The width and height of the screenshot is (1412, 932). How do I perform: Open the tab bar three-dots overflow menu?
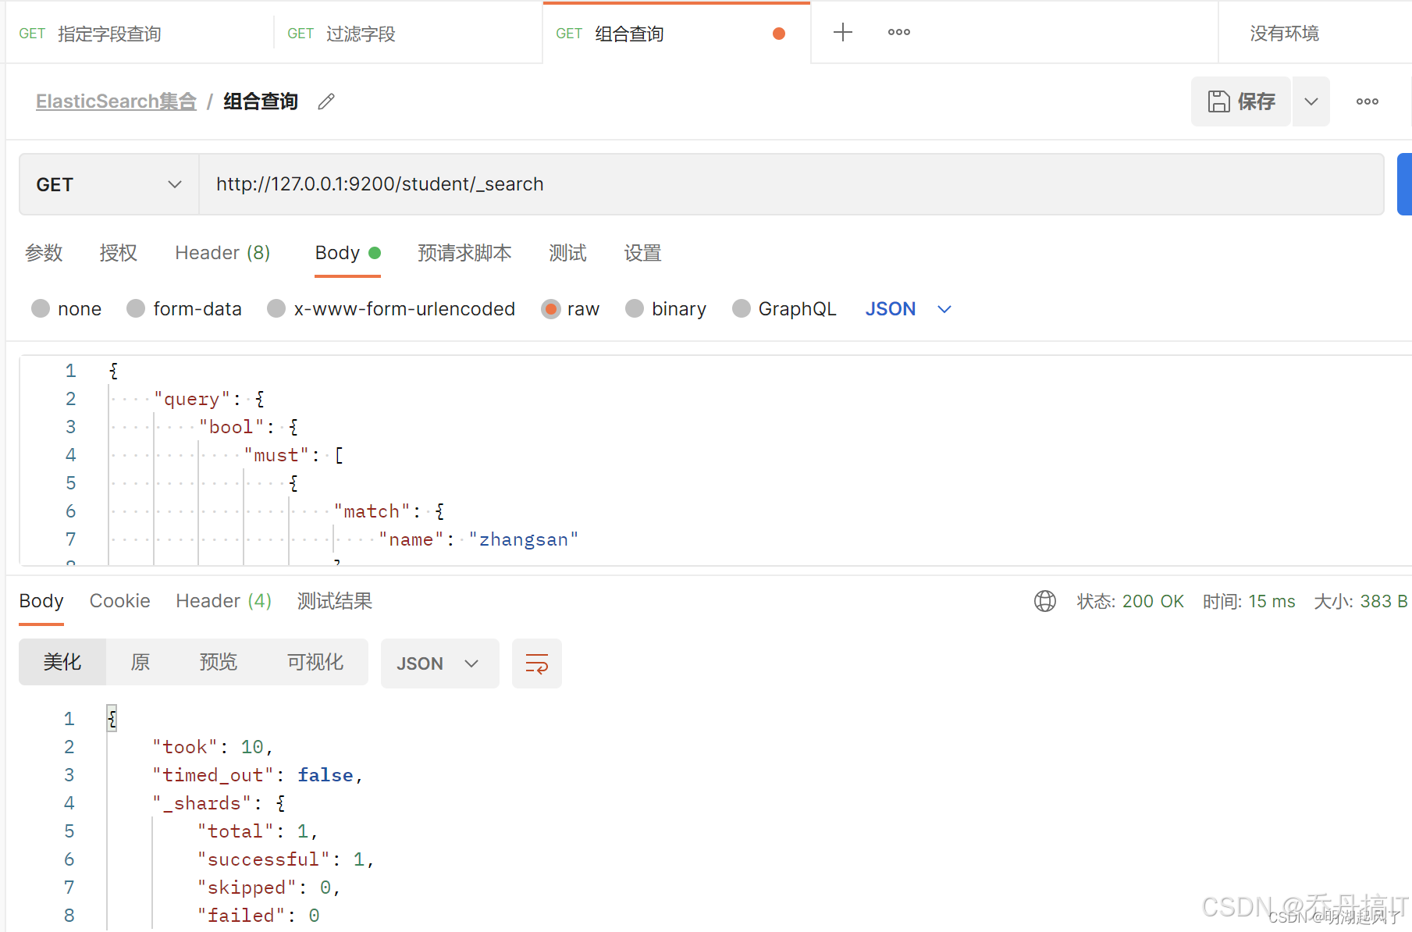coord(899,32)
